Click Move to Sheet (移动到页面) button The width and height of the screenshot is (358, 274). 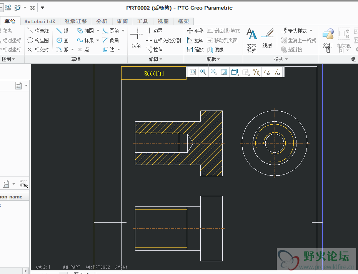click(x=222, y=40)
